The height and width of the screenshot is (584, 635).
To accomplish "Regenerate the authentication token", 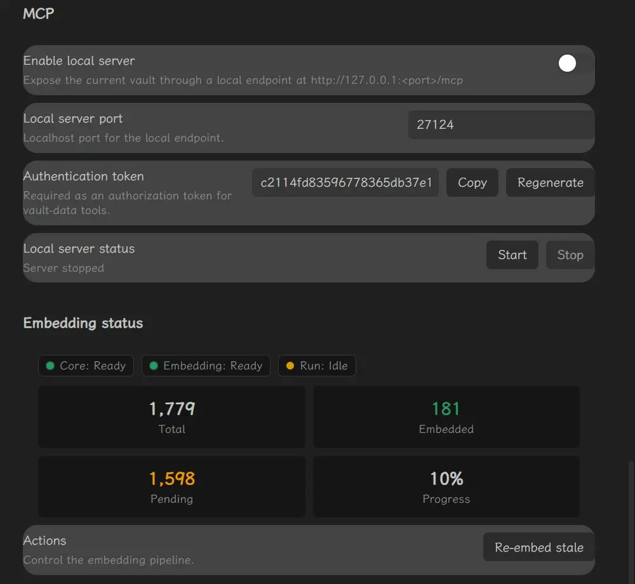I will point(551,183).
